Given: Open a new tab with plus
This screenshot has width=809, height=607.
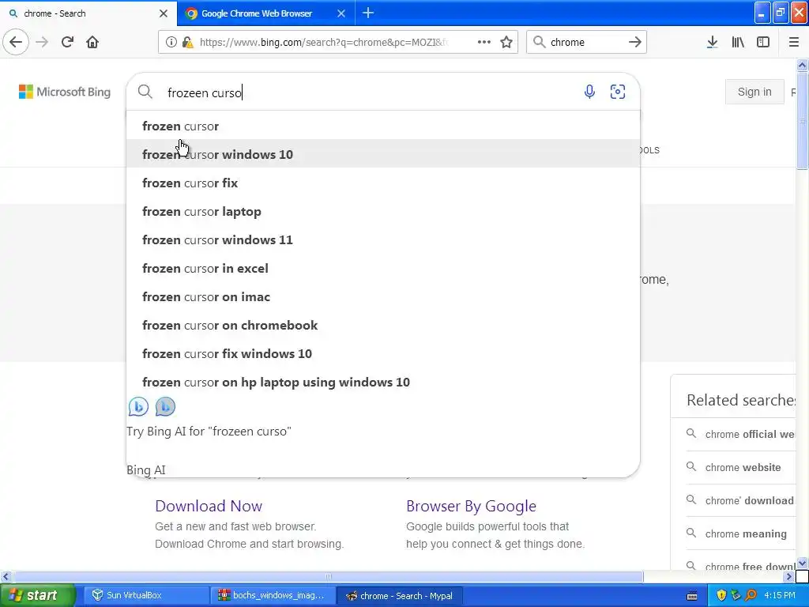Looking at the screenshot, I should click(368, 13).
